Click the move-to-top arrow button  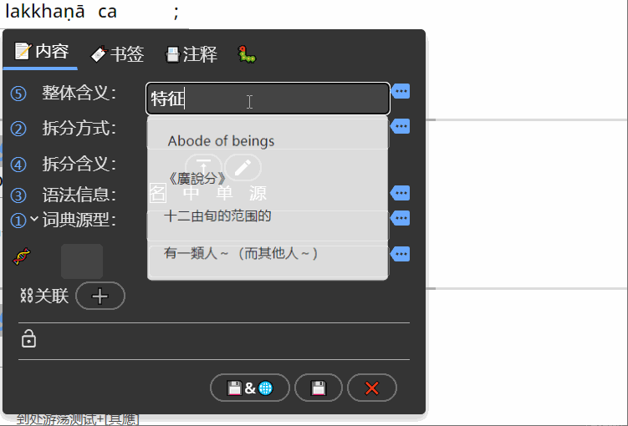[x=203, y=168]
